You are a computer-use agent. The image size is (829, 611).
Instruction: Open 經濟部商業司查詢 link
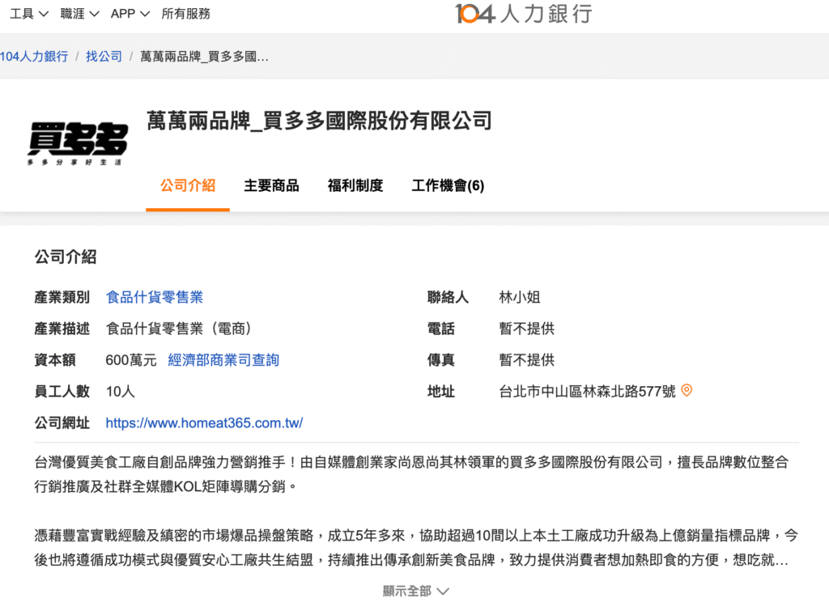[223, 360]
